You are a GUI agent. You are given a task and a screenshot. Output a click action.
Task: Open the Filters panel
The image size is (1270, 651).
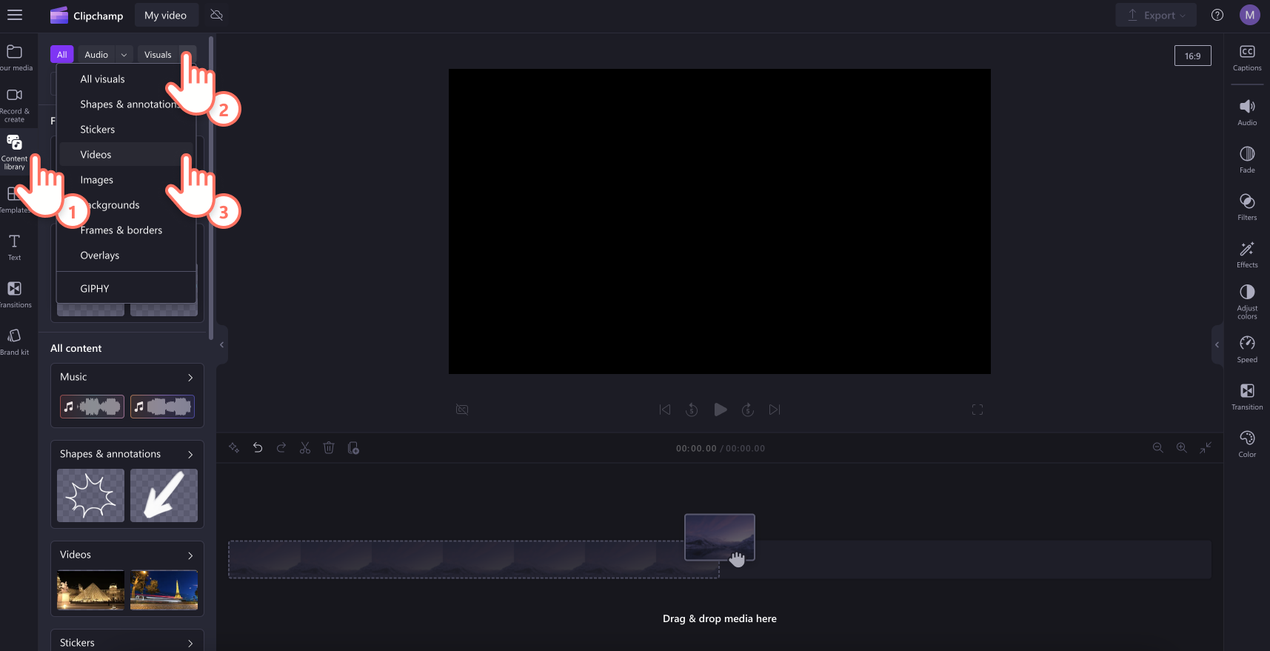tap(1247, 207)
